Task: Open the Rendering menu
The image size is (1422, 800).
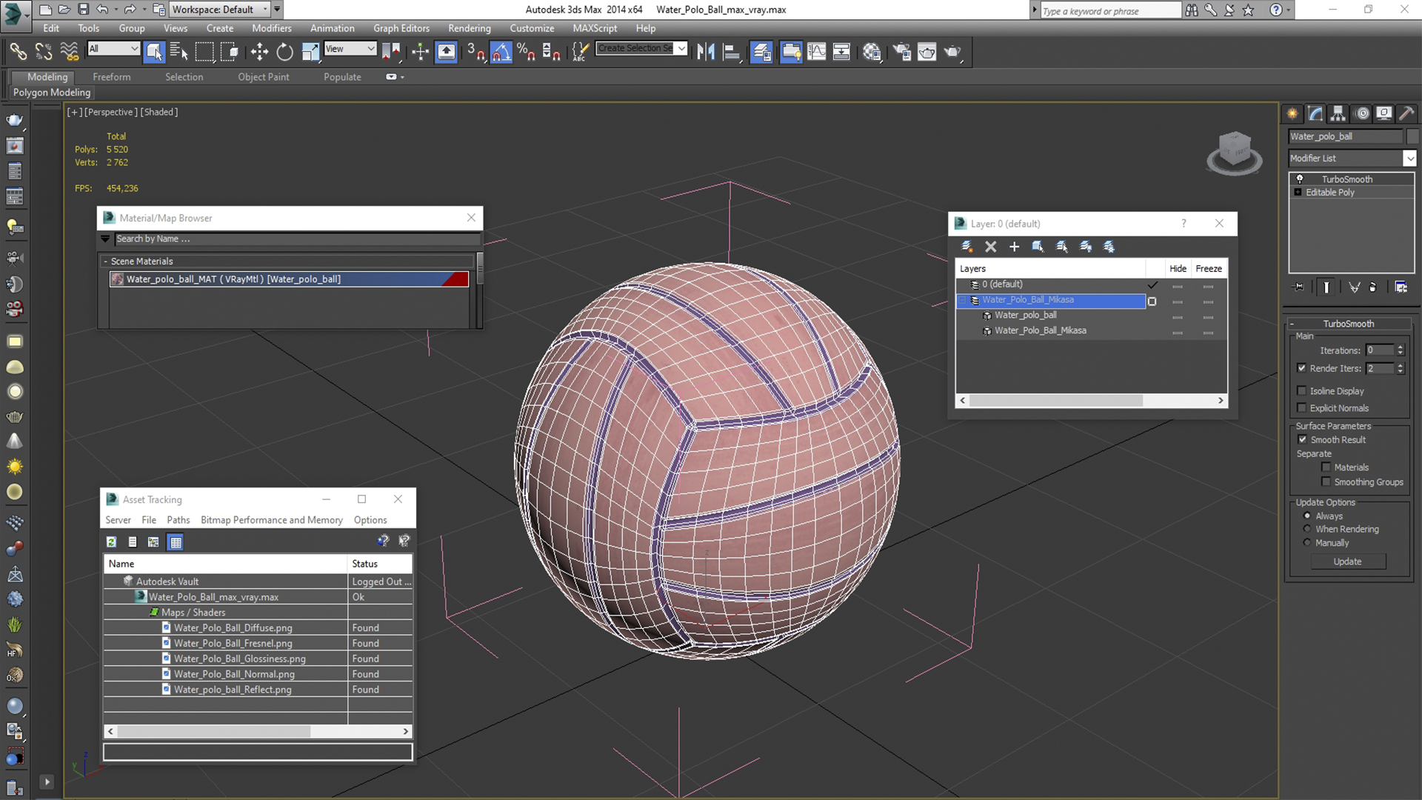Action: point(469,28)
